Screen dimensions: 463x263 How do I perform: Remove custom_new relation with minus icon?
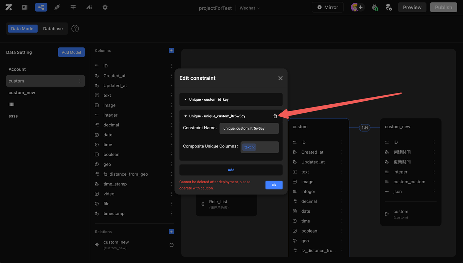pos(171,245)
